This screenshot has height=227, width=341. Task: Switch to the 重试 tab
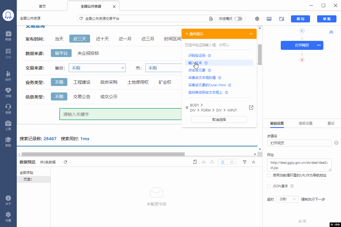331,123
